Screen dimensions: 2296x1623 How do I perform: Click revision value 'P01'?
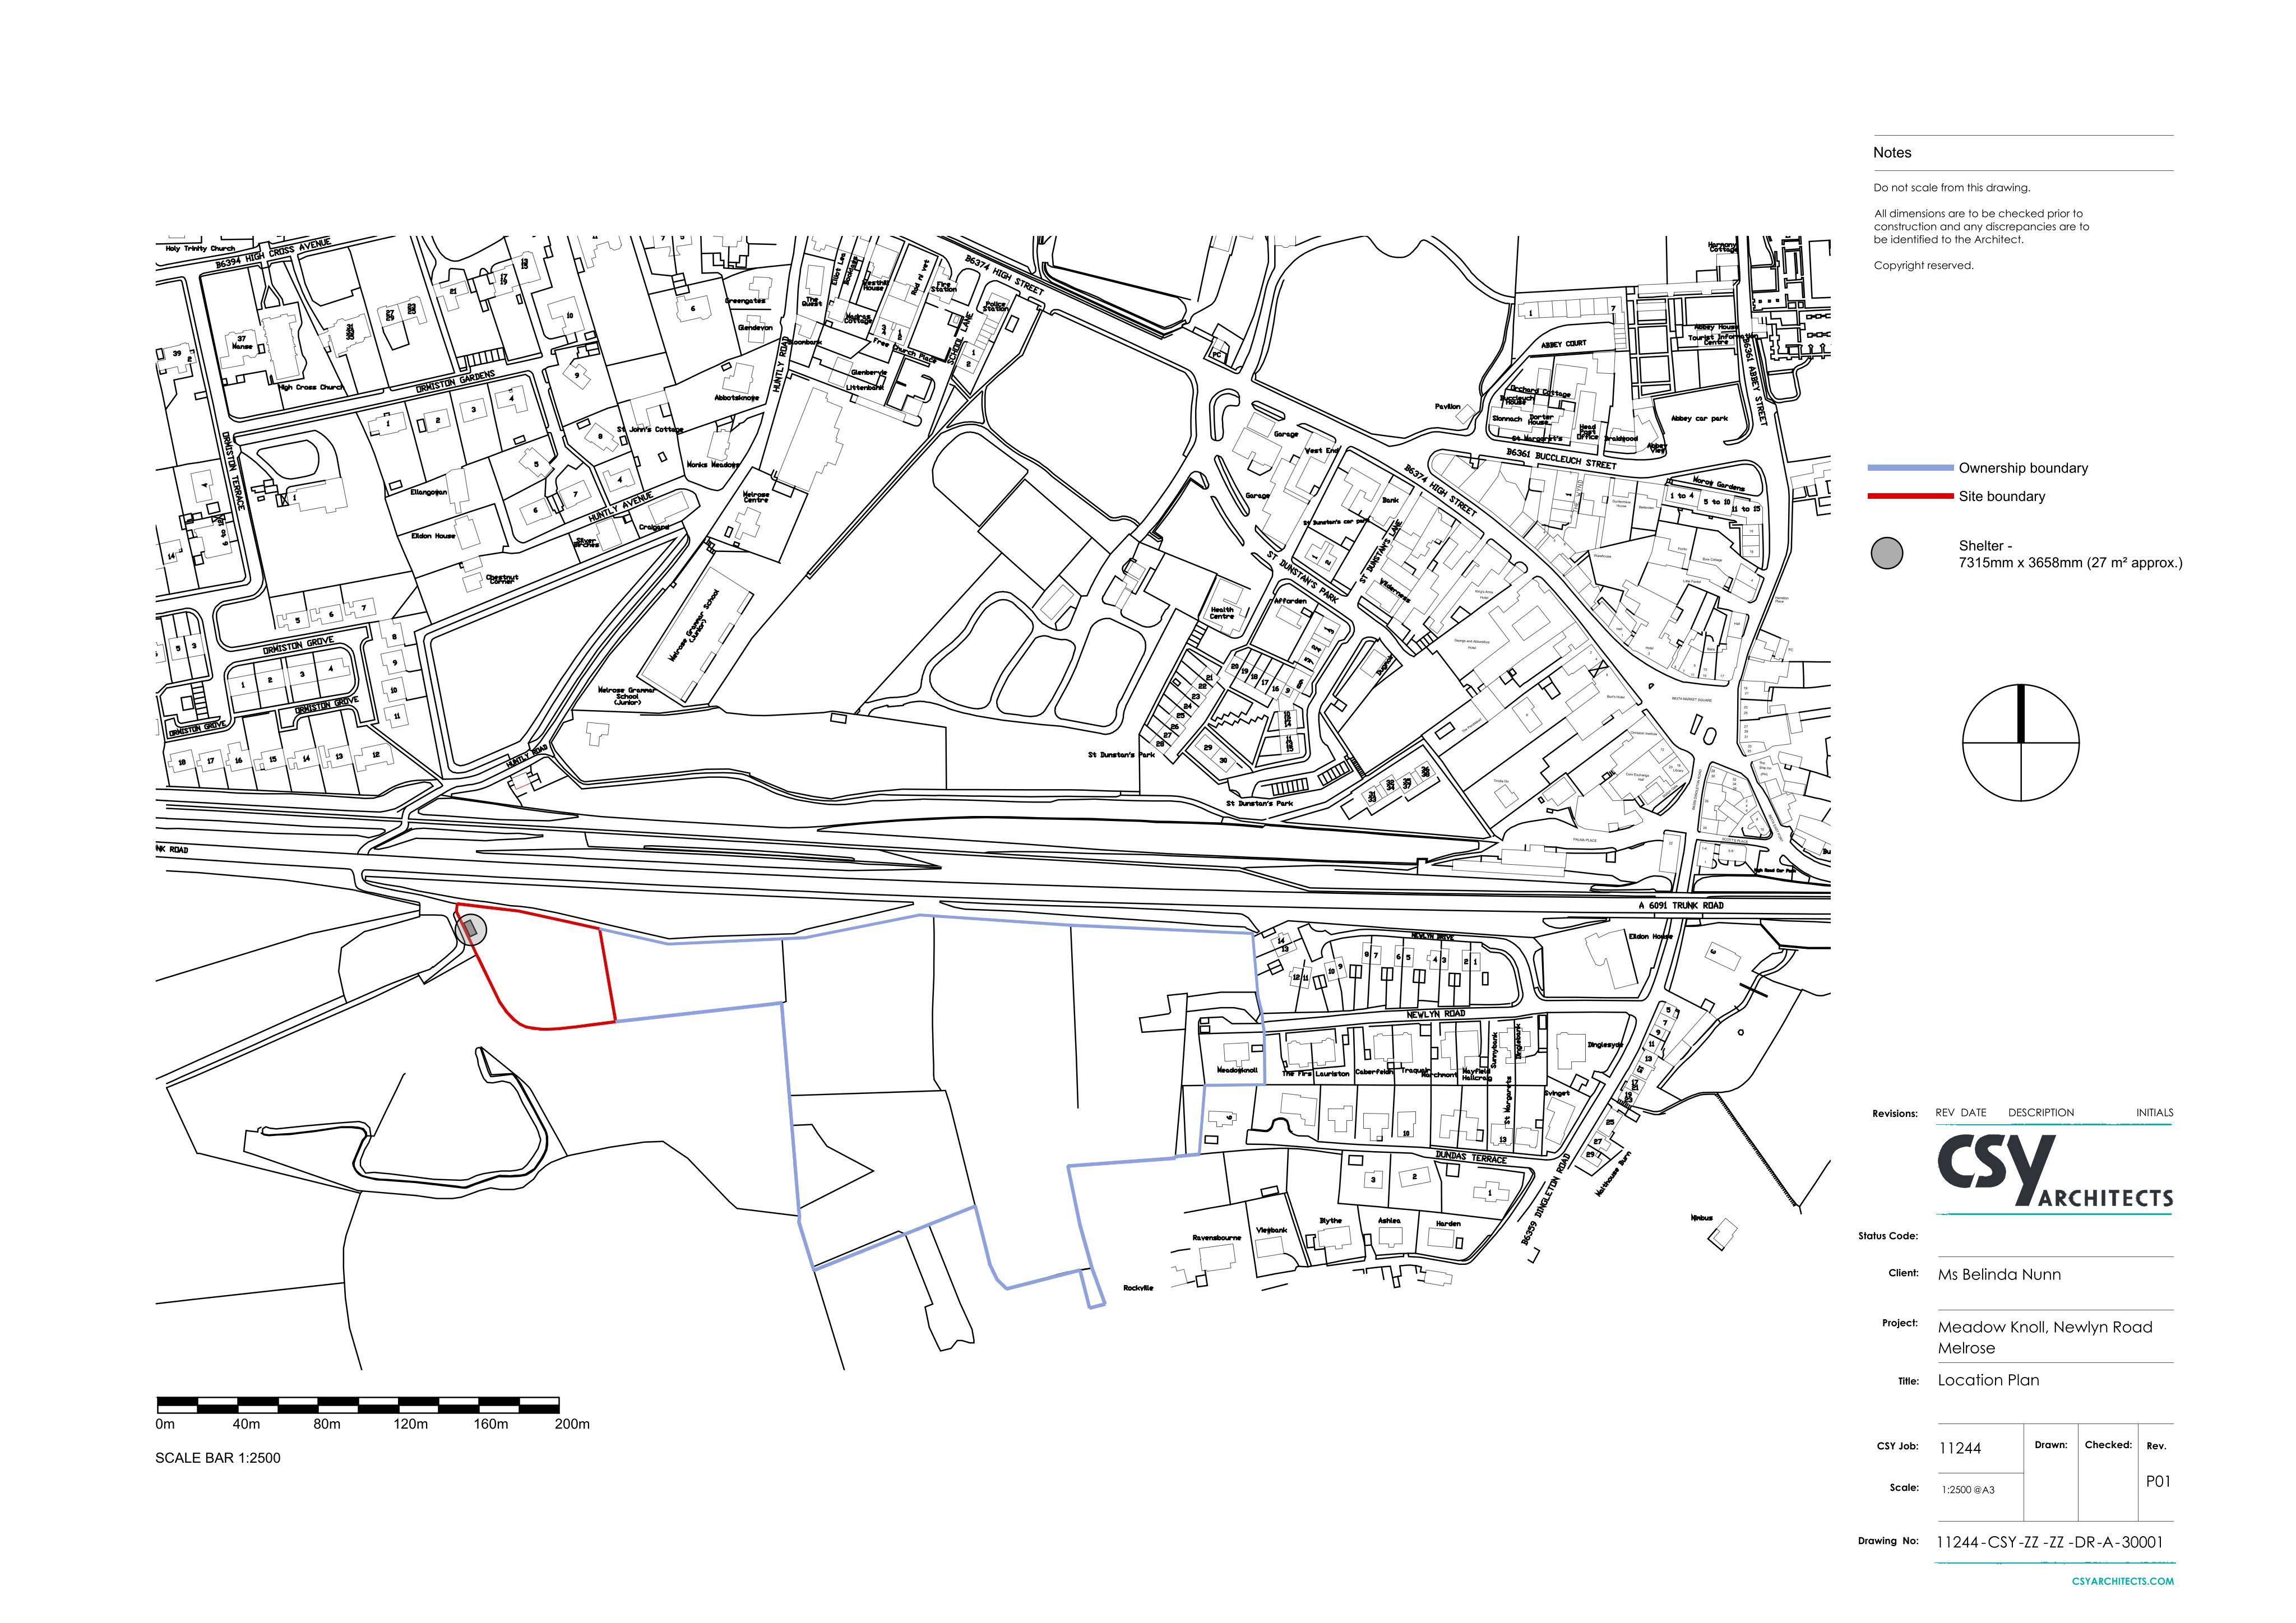pyautogui.click(x=2158, y=1481)
